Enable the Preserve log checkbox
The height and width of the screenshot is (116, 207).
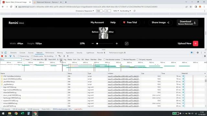pos(19,56)
